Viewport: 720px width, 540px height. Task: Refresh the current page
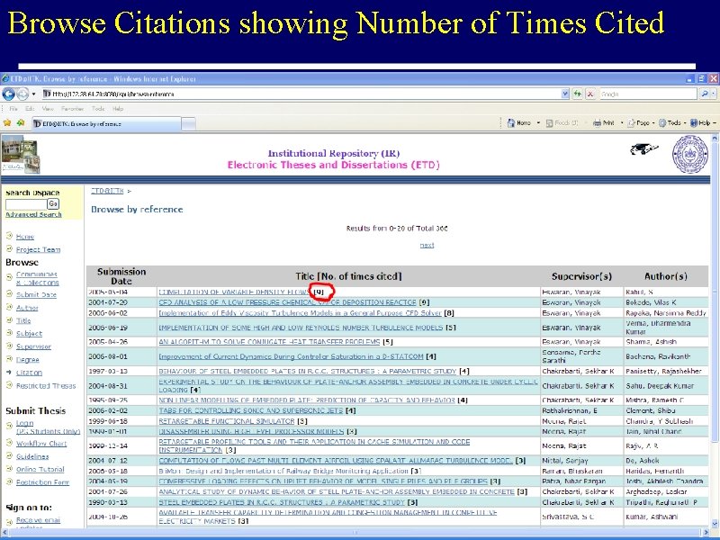578,94
